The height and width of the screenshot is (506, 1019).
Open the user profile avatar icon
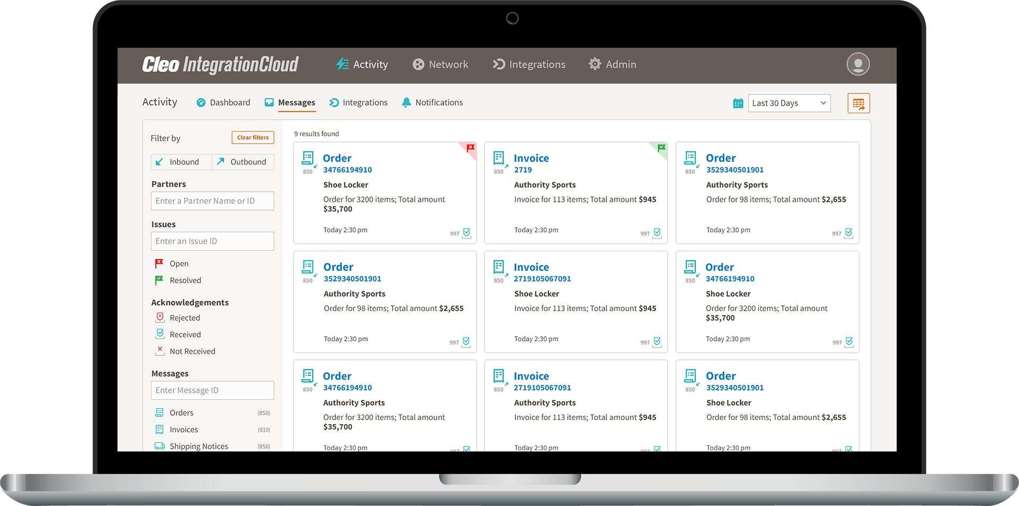[x=858, y=64]
